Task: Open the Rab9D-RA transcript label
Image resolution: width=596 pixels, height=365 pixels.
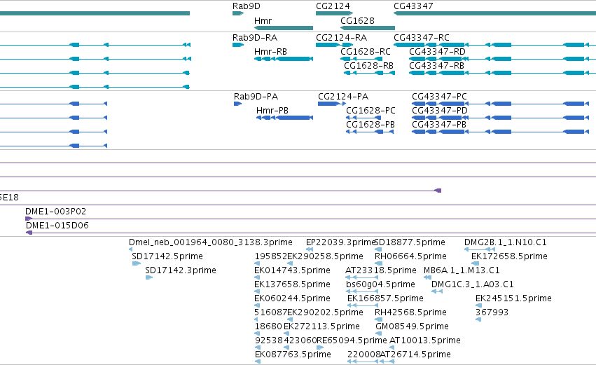Action: tap(255, 38)
